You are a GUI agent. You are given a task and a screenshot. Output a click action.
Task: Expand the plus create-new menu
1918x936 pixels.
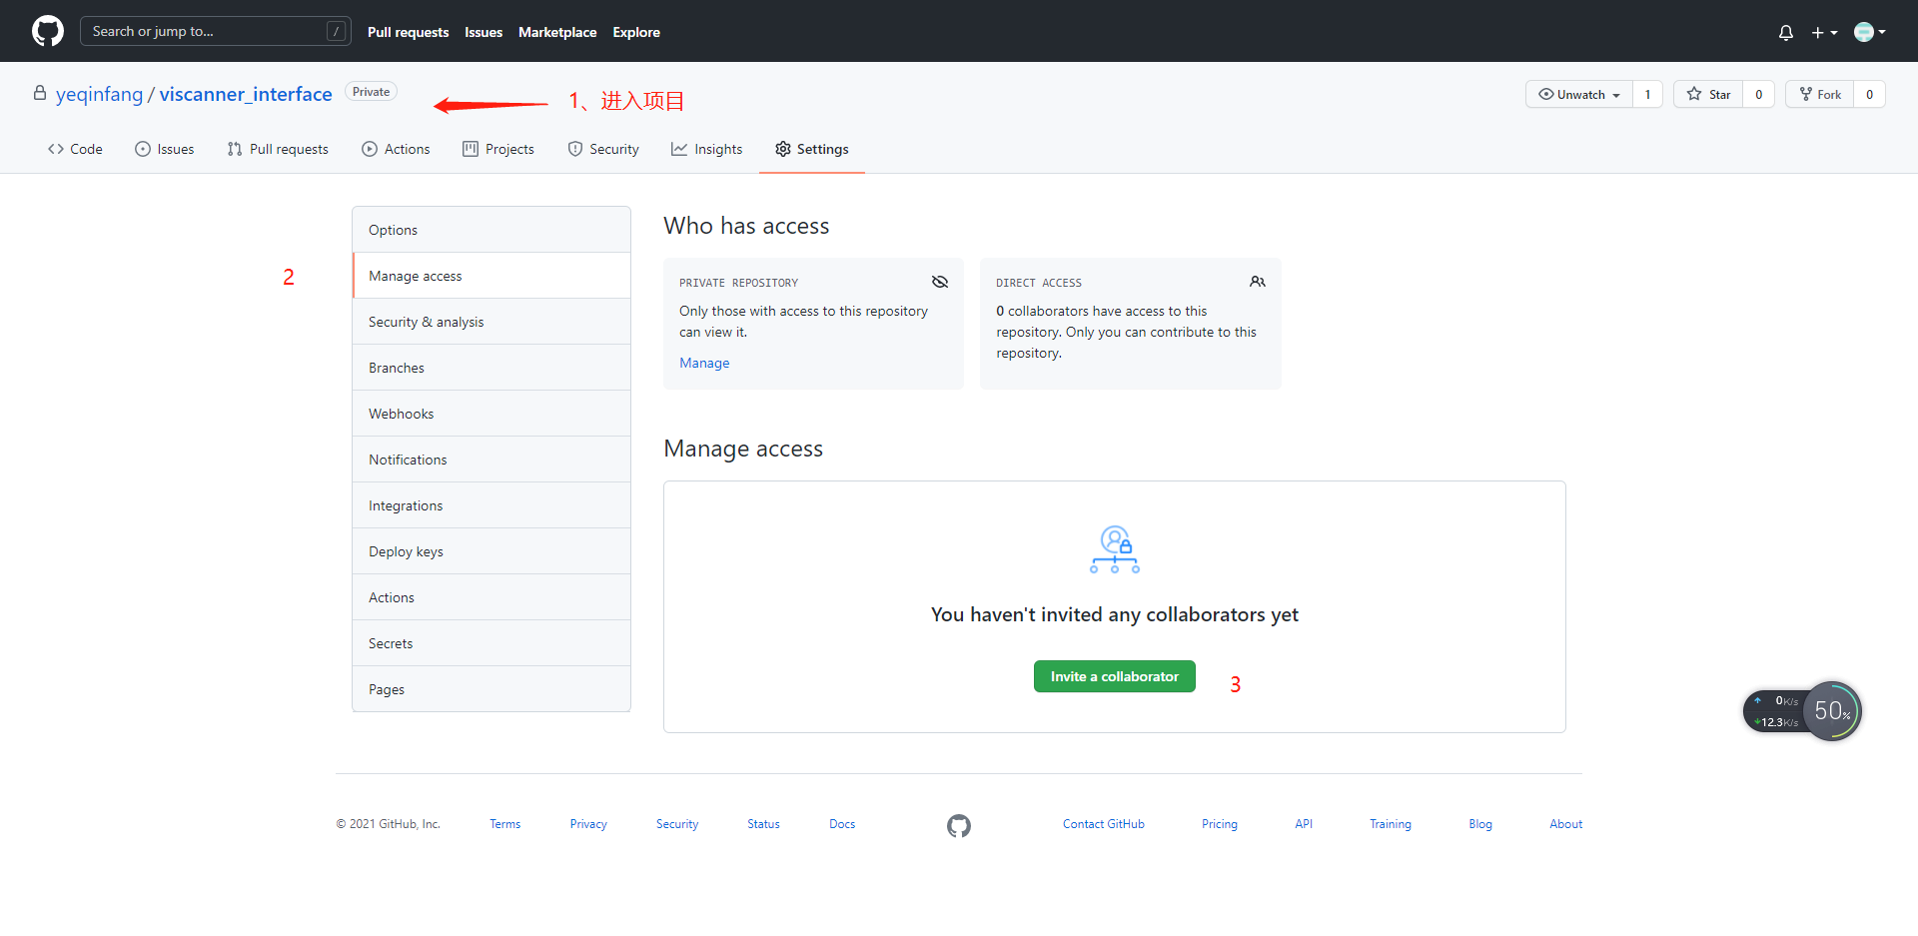tap(1824, 32)
